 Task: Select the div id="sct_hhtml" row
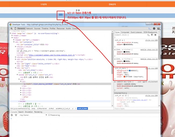[x=31, y=70]
